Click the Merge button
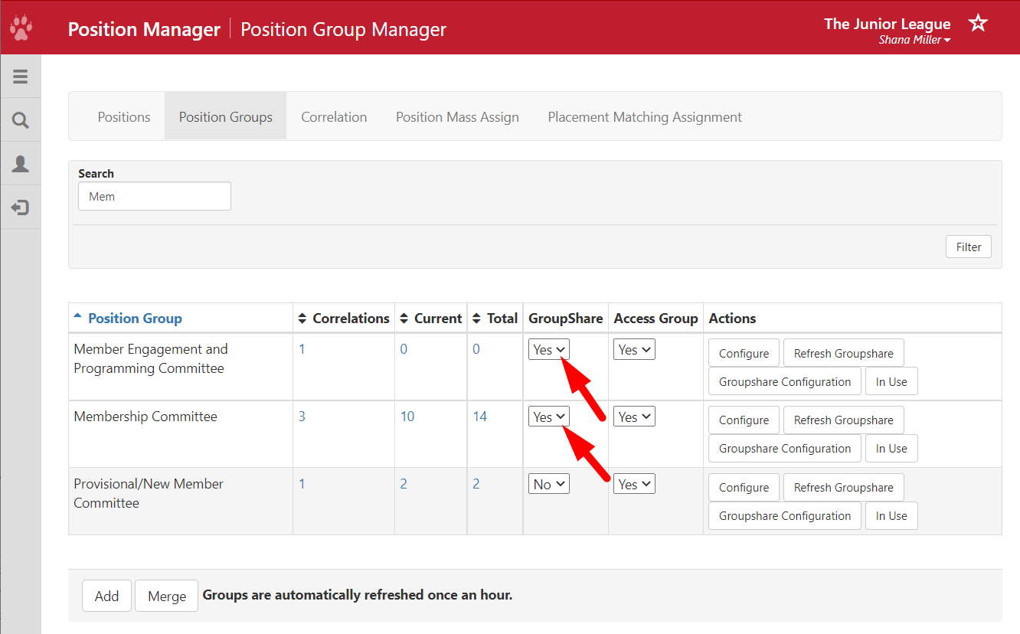The height and width of the screenshot is (634, 1020). [x=167, y=596]
